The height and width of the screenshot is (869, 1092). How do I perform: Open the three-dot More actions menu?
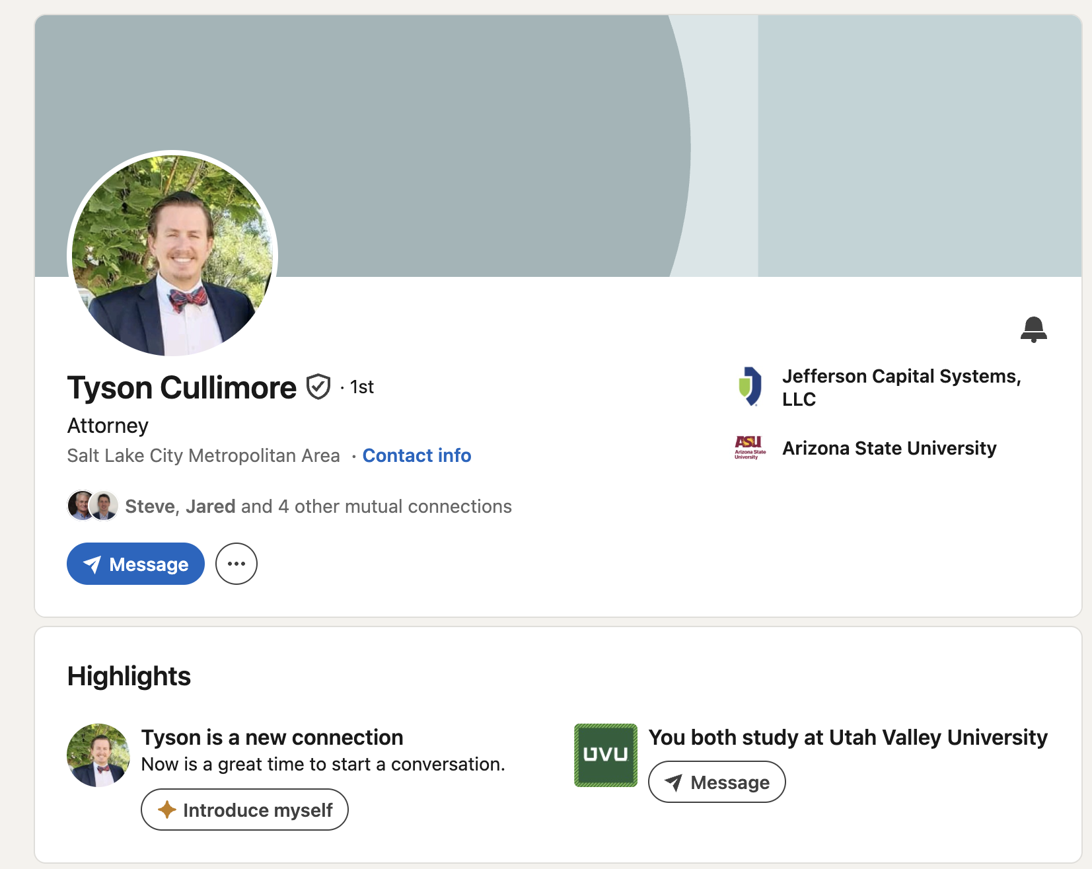(237, 564)
